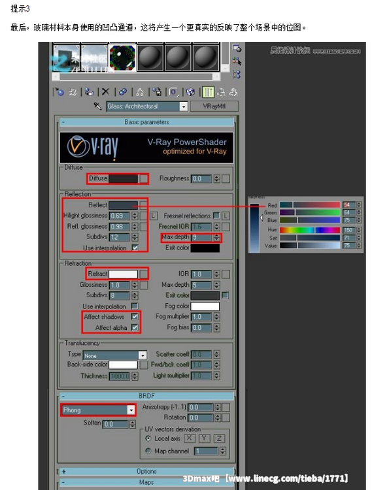Click the white Fog color swatch

(x=205, y=306)
